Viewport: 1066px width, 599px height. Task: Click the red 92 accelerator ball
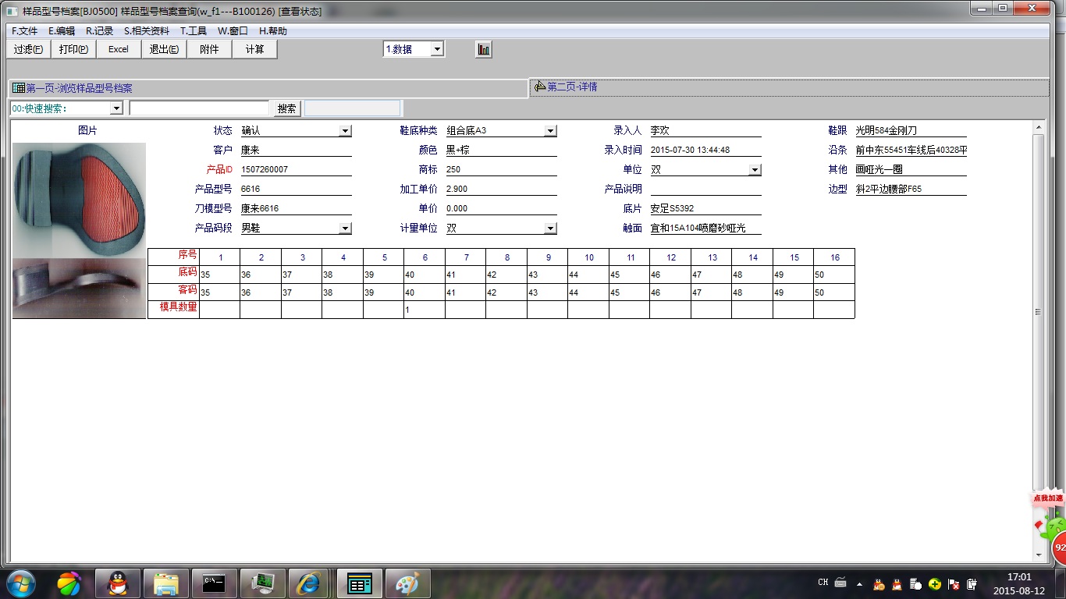[x=1059, y=548]
